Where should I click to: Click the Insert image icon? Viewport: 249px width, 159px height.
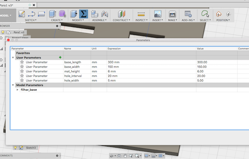[158, 14]
